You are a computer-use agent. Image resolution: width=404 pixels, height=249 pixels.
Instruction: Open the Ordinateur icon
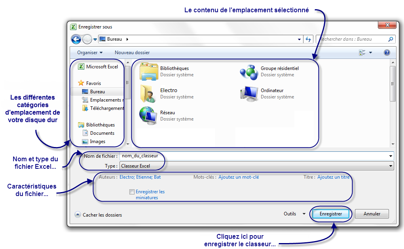tap(249, 94)
